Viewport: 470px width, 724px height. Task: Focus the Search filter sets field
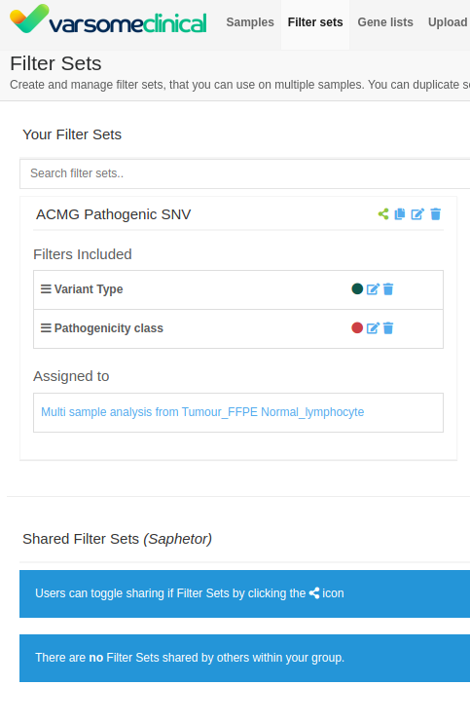[x=245, y=173]
